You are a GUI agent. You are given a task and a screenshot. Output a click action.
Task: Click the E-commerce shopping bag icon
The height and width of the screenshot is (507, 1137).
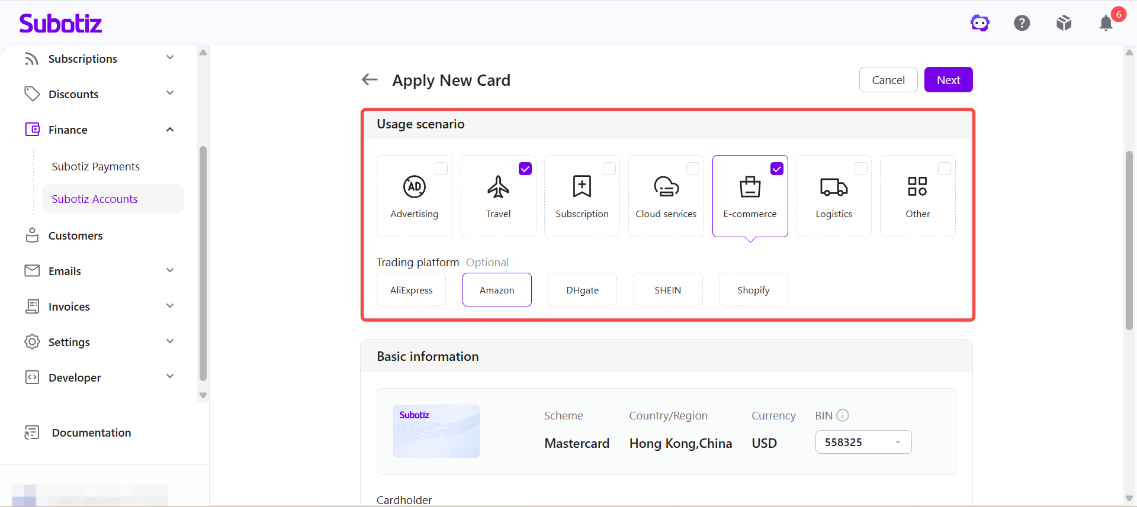click(x=750, y=187)
